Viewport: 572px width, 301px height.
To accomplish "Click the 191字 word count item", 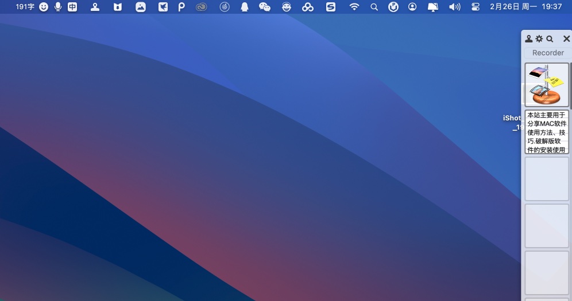I will (x=25, y=7).
